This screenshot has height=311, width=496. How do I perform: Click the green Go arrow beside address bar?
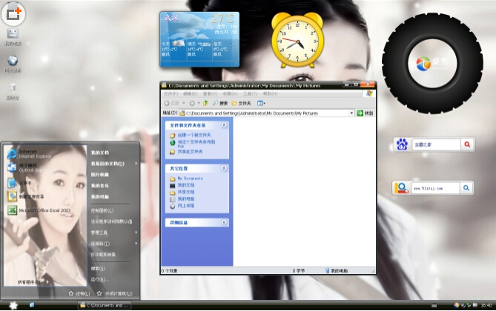(x=360, y=113)
